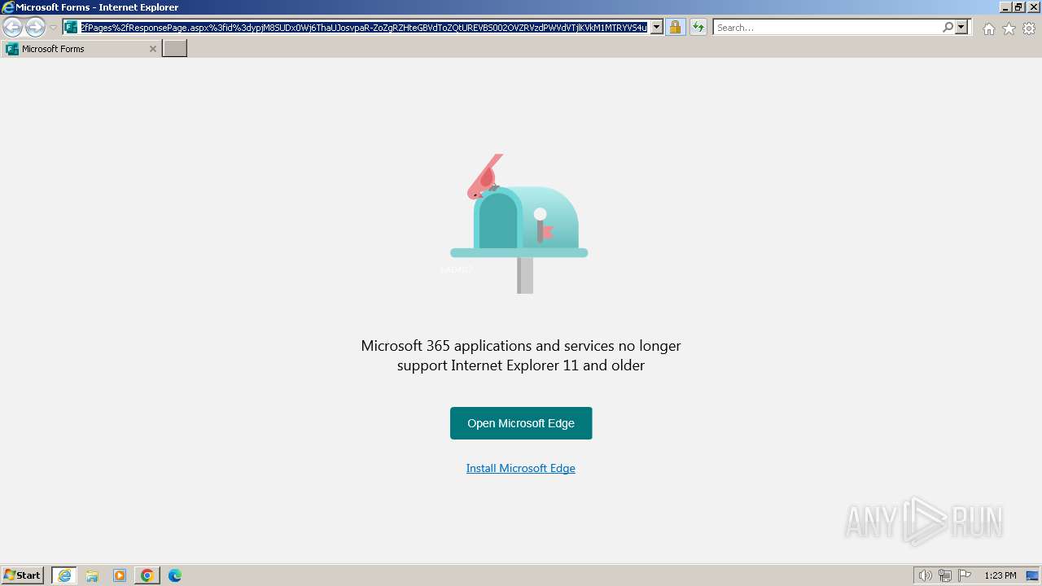The height and width of the screenshot is (586, 1042).
Task: Minimize the Internet Explorer window
Action: (x=1005, y=7)
